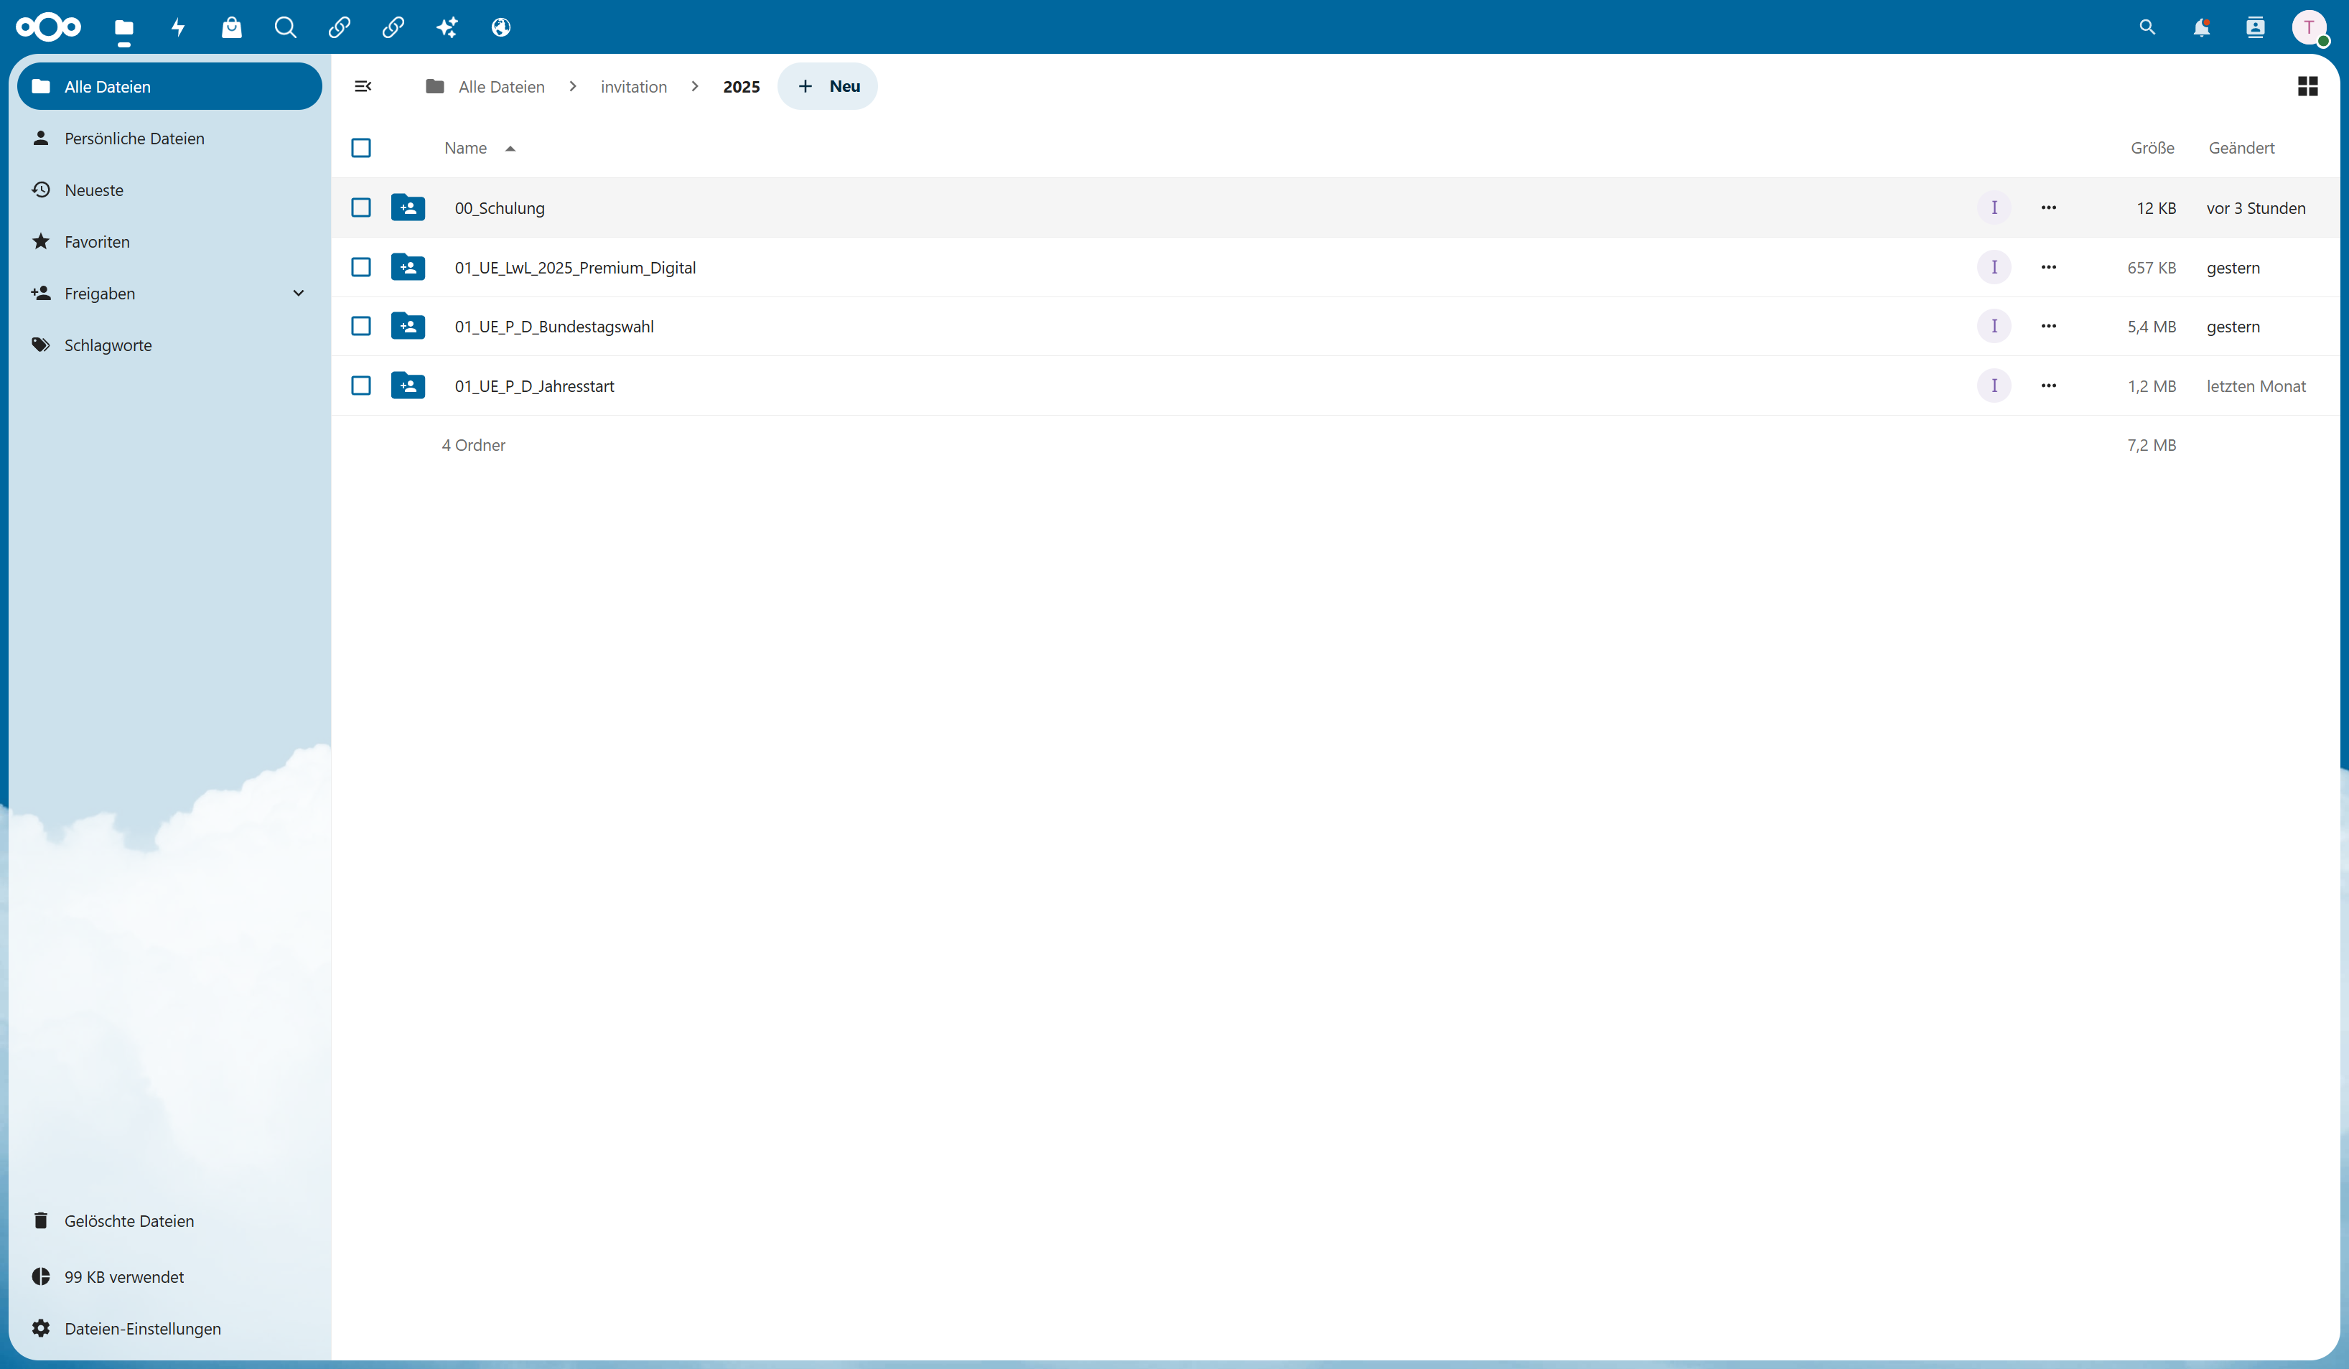The width and height of the screenshot is (2349, 1369).
Task: Open Gelöschte Dateien
Action: [169, 1221]
